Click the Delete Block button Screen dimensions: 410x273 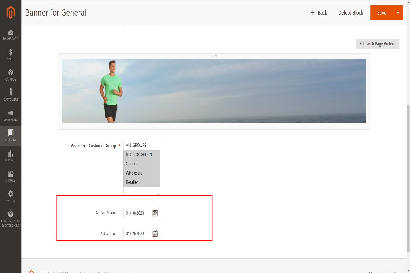(351, 13)
